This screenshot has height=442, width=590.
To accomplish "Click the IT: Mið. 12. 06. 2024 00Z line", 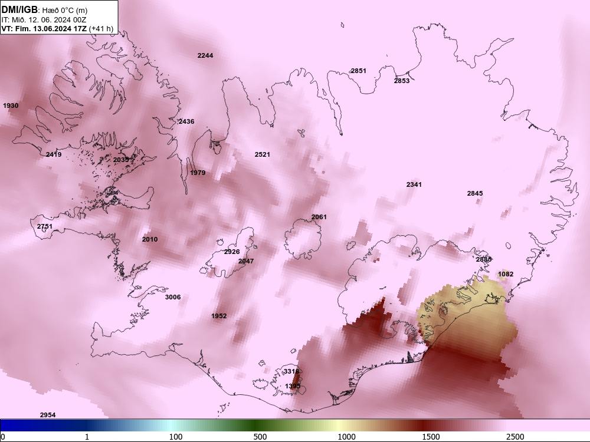I will (44, 20).
